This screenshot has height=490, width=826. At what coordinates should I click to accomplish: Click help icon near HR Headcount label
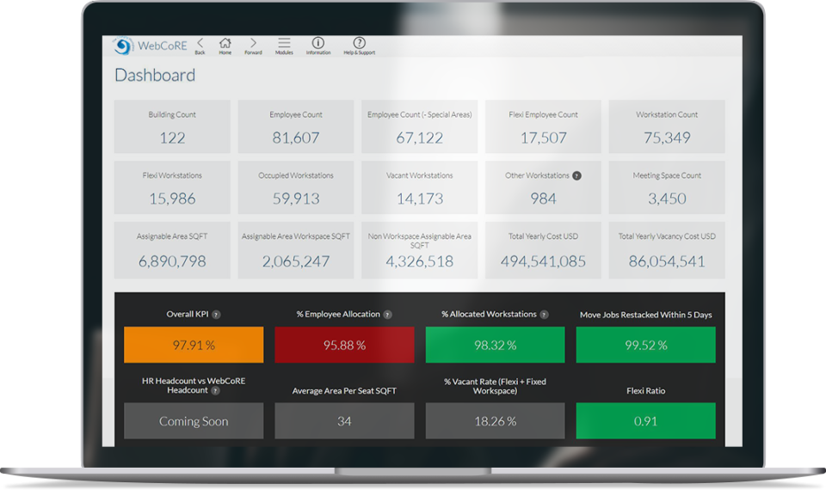215,390
